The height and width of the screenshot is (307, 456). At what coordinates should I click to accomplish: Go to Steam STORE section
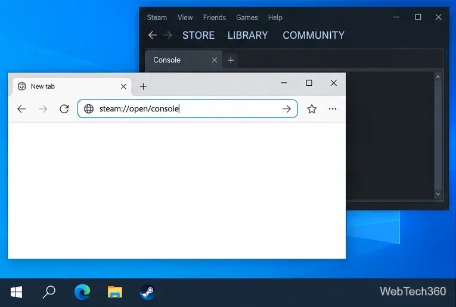[198, 35]
